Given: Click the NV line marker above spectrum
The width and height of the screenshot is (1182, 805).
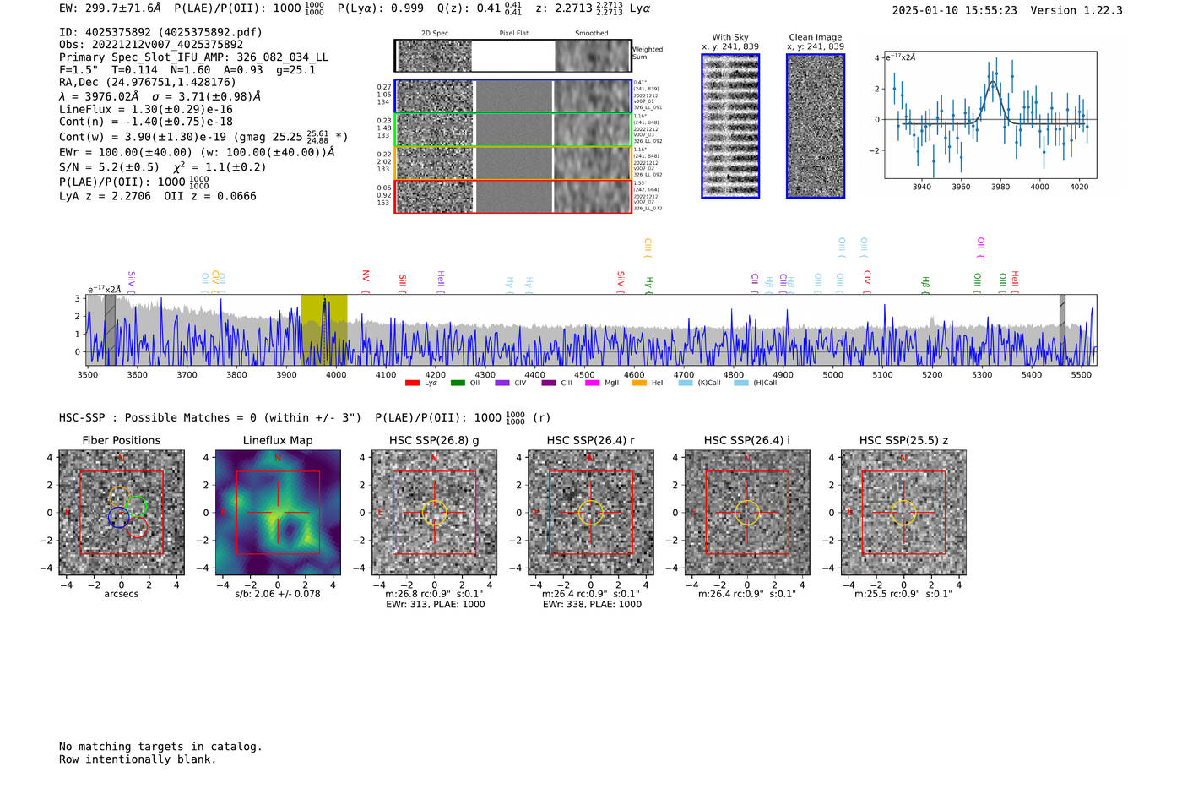Looking at the screenshot, I should 366,281.
